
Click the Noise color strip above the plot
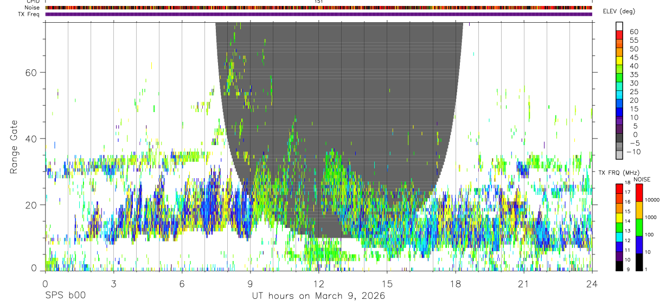[319, 8]
